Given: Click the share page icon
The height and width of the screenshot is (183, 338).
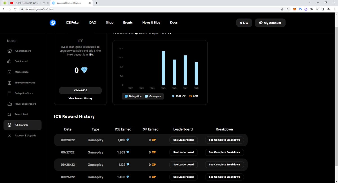Looking at the screenshot, I should pos(282,9).
